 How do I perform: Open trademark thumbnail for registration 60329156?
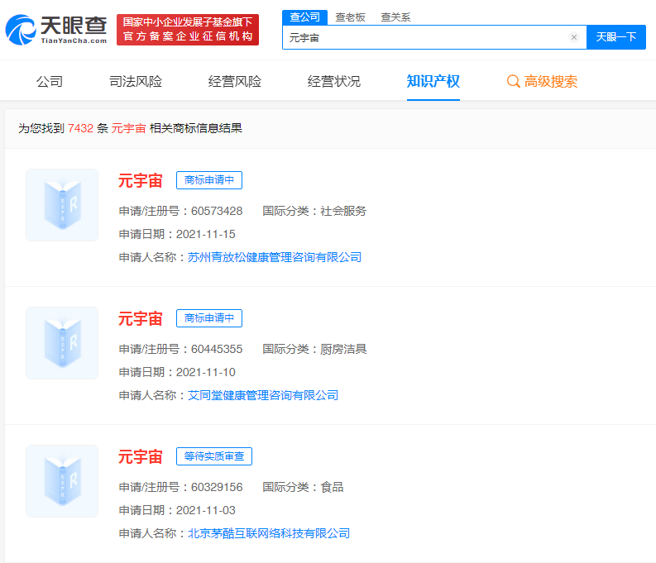pos(62,481)
